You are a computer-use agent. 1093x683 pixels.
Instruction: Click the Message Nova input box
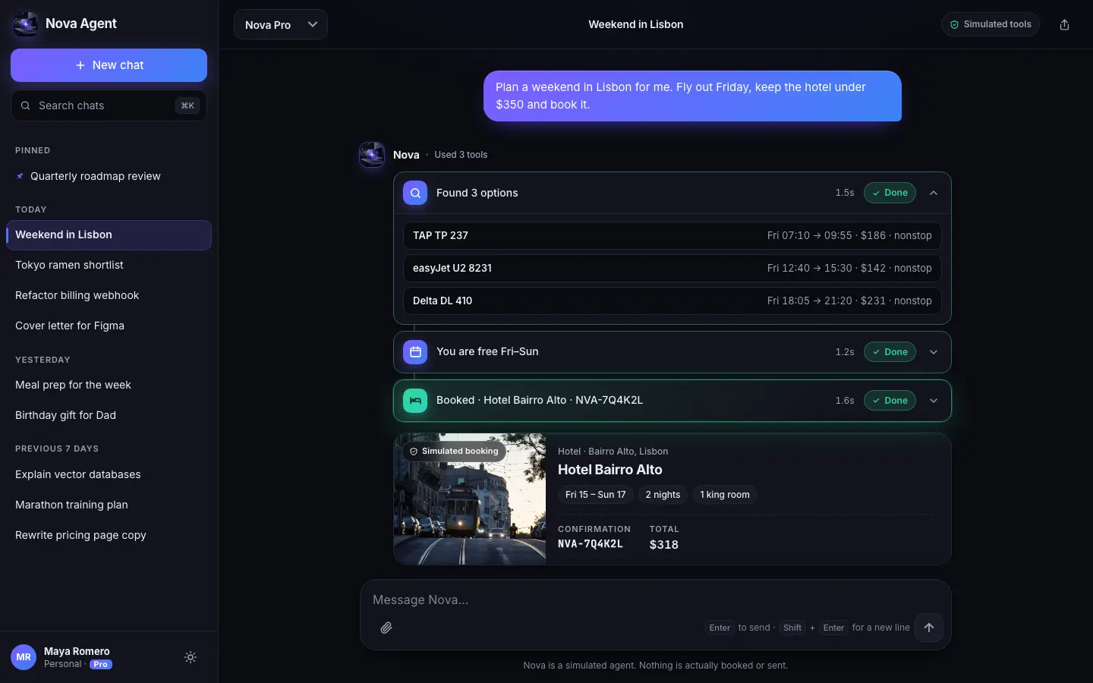[656, 600]
